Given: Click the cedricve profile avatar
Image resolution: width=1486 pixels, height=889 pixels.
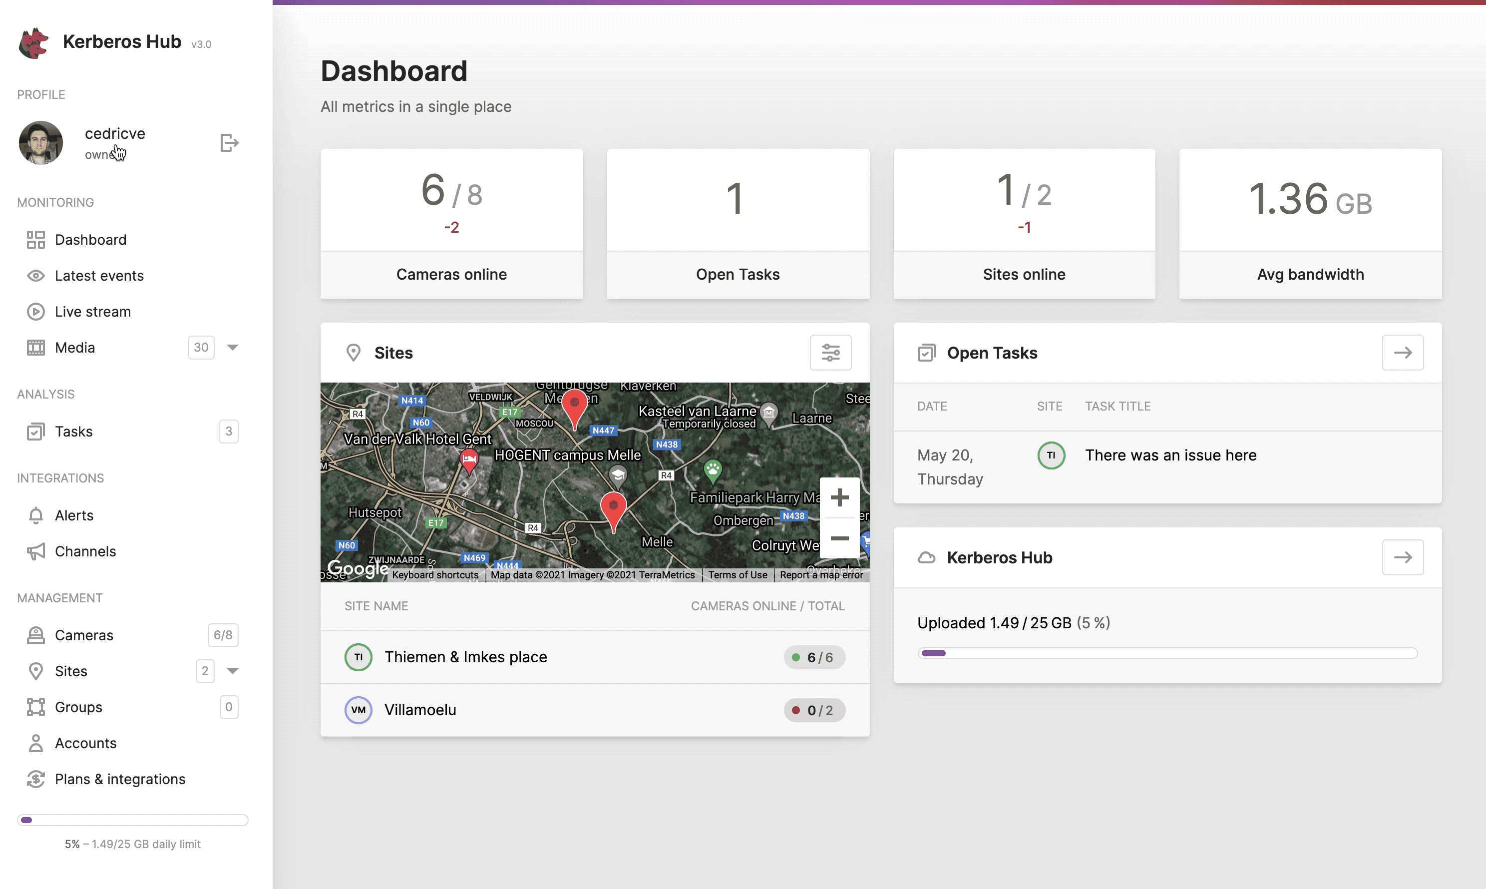Looking at the screenshot, I should click(40, 142).
